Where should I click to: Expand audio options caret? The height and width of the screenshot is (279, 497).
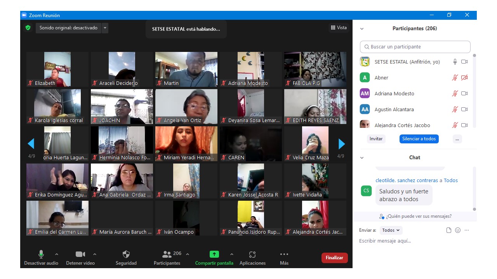click(57, 254)
